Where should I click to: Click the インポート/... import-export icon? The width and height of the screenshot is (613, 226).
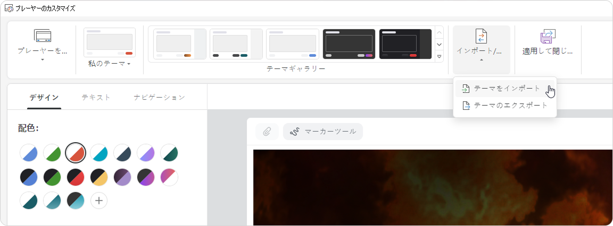pos(481,36)
